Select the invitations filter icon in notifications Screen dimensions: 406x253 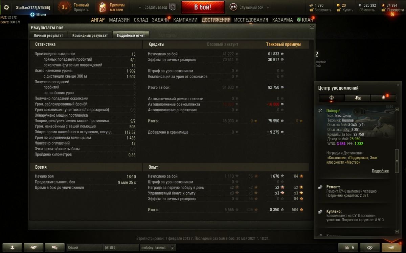pyautogui.click(x=358, y=97)
